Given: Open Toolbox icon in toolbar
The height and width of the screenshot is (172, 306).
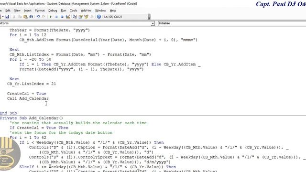Looking at the screenshot, I should pyautogui.click(x=92, y=17).
